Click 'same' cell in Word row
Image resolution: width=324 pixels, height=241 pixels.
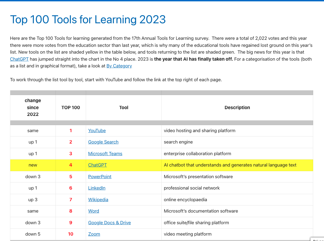[x=33, y=211]
